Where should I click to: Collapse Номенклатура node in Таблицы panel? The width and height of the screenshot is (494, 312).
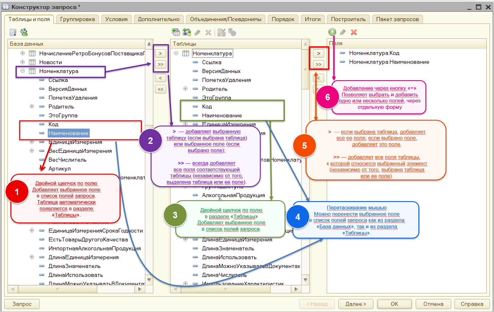(176, 53)
